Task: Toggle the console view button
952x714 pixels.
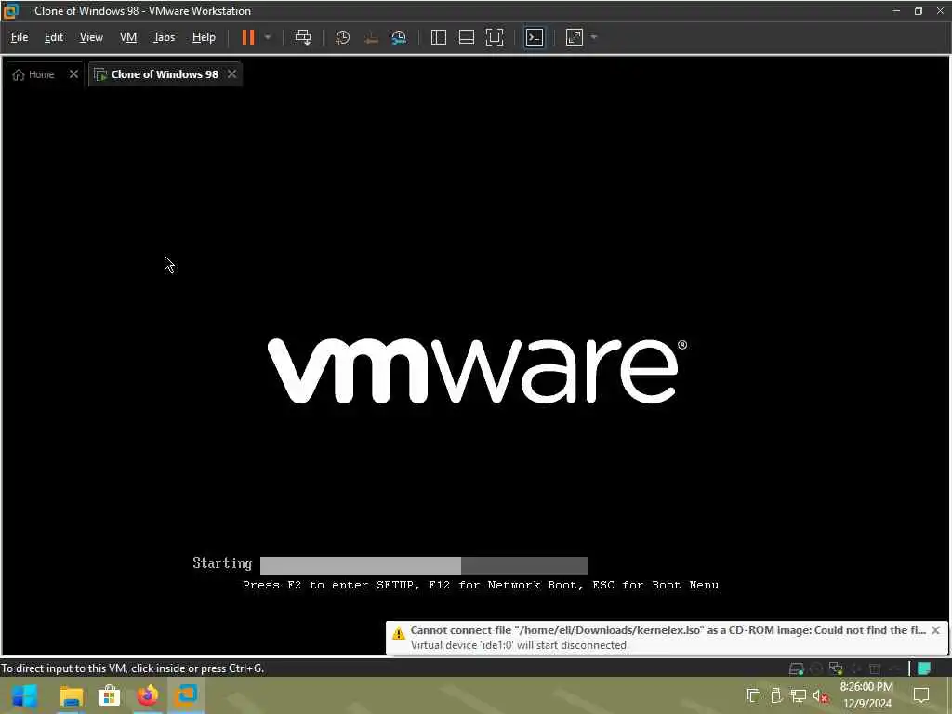Action: coord(535,37)
